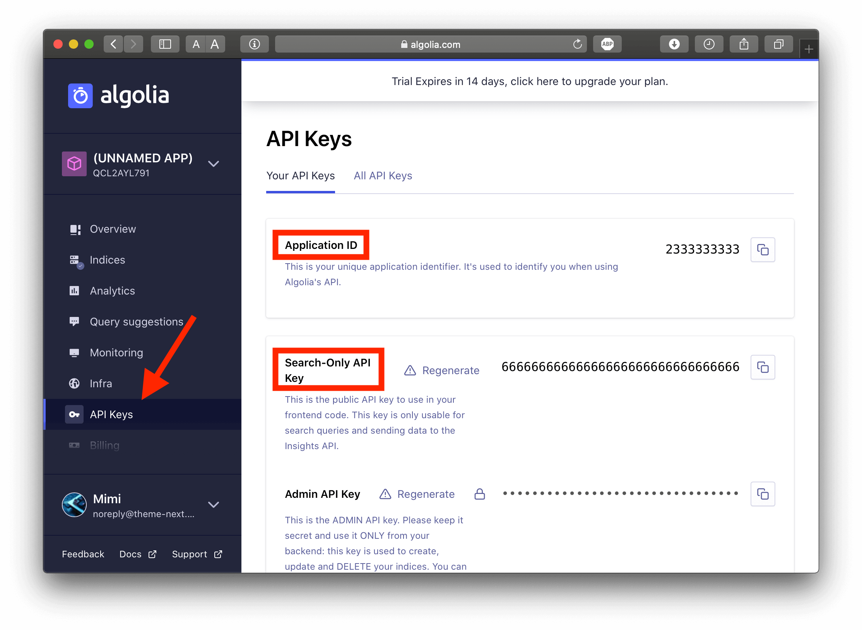Click the trial upgrade banner link
This screenshot has height=630, width=862.
pos(529,81)
